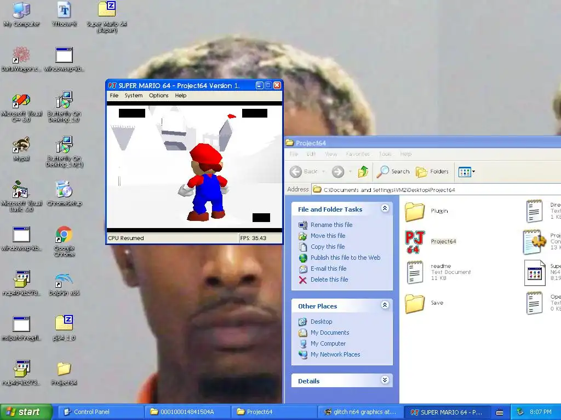This screenshot has height=420, width=561.
Task: Click Search magnifier in Explorer toolbar
Action: tap(393, 172)
